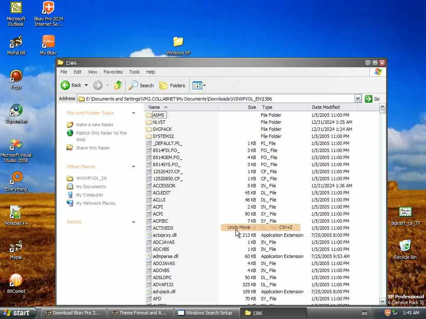Open the Views icon menu
Viewport: 426px width, 319px height.
pos(197,86)
